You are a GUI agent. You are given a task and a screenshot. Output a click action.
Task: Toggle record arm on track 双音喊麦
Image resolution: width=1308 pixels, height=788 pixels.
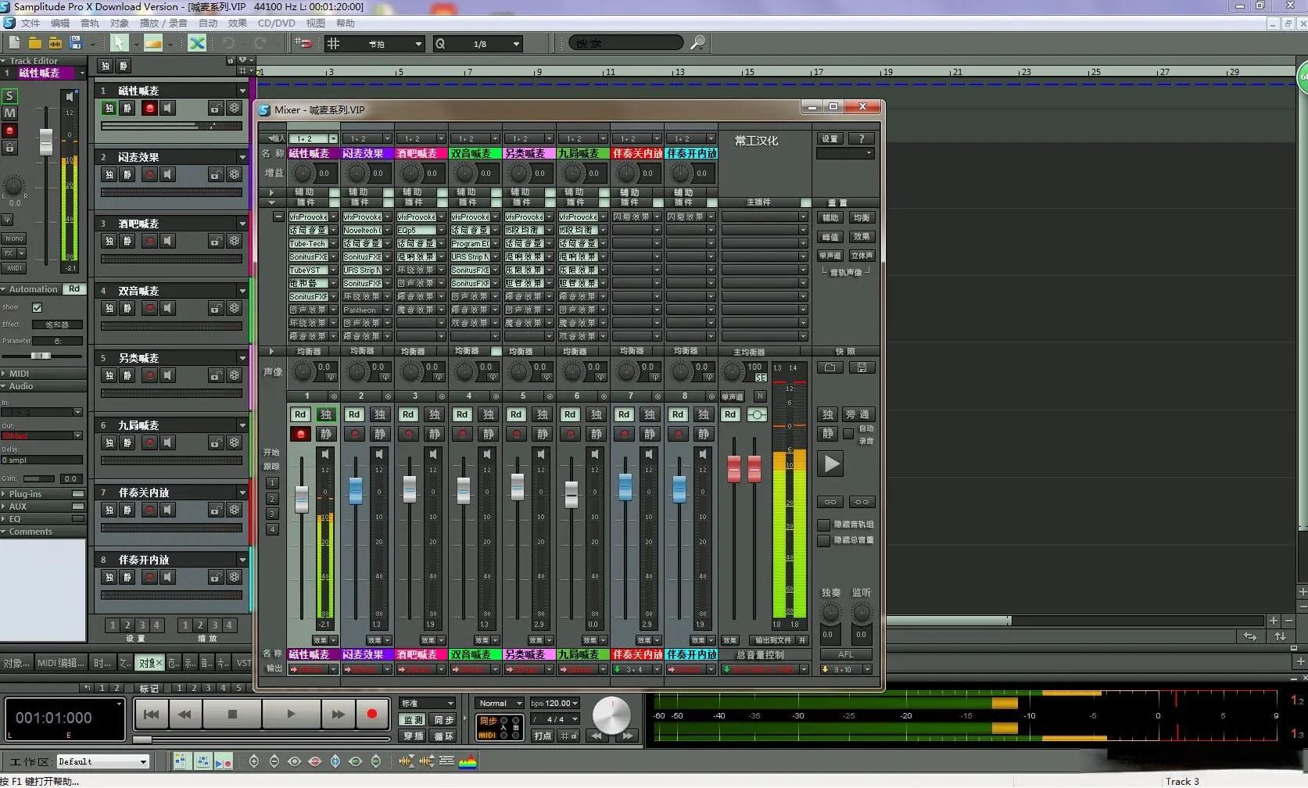pos(149,308)
